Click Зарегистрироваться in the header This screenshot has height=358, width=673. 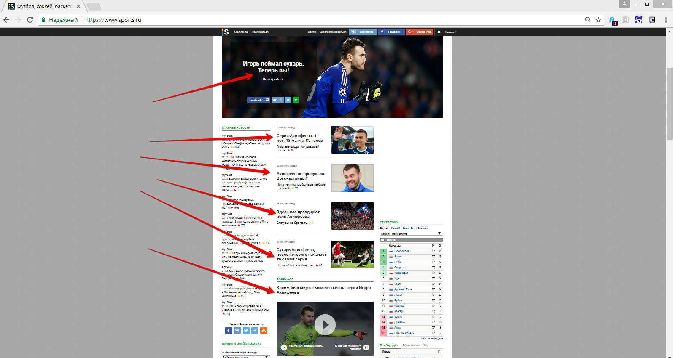333,32
